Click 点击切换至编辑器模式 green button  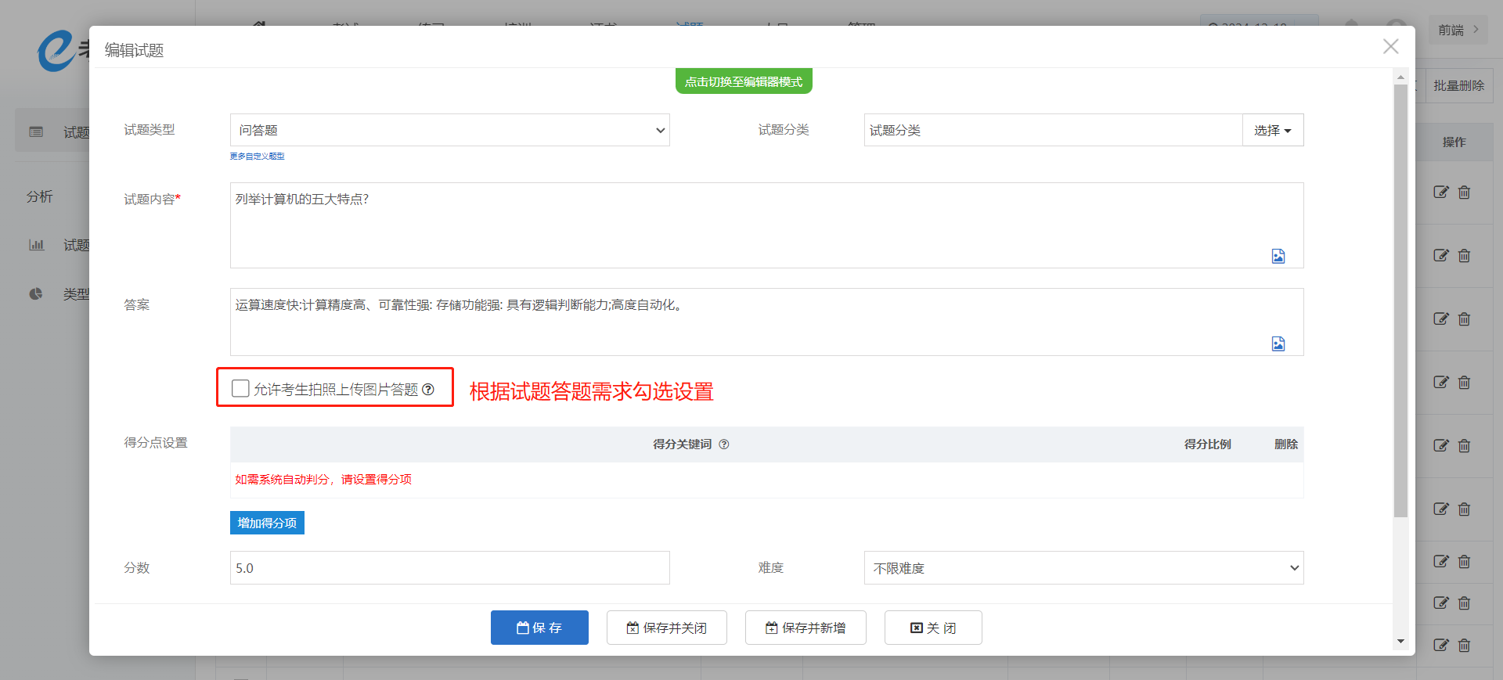click(744, 81)
